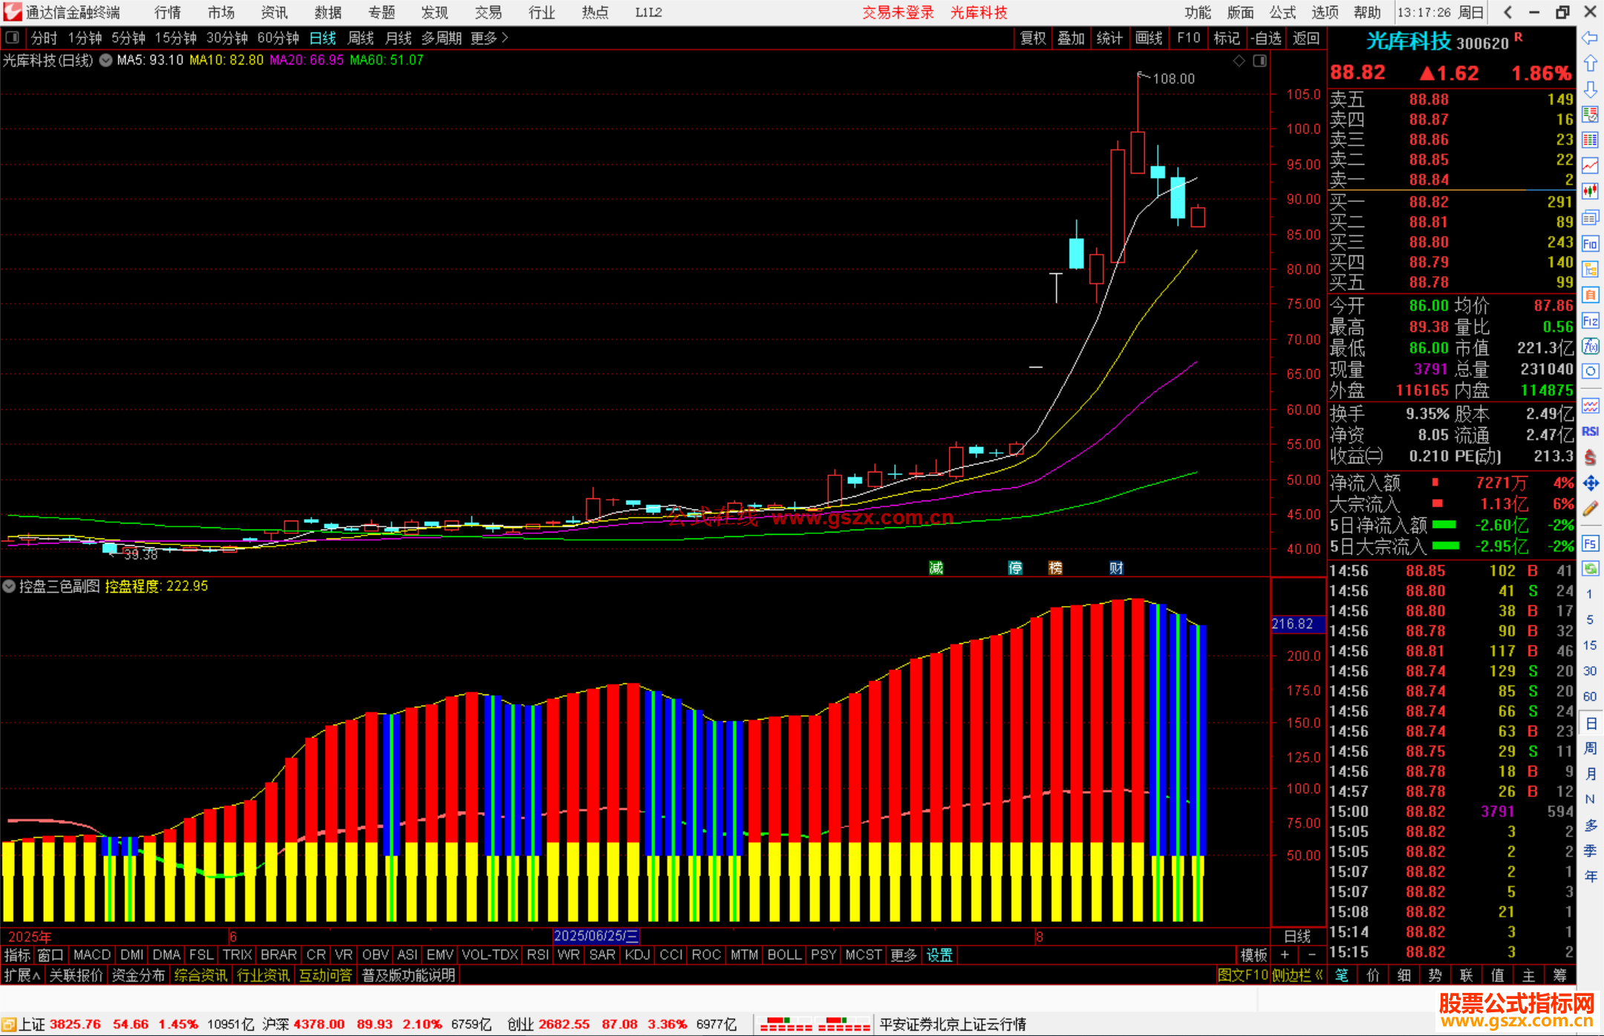Viewport: 1604px width, 1036px height.
Task: Open the 叠加 overlay option
Action: (1071, 38)
